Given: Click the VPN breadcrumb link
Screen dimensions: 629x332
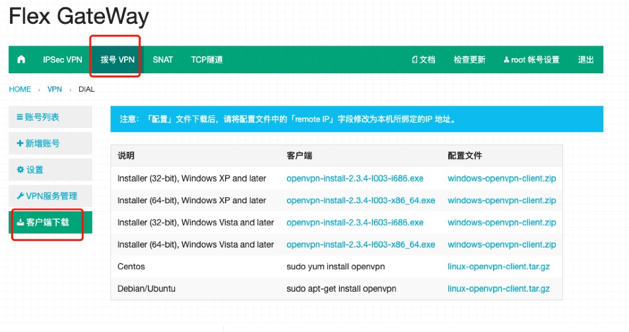Looking at the screenshot, I should [55, 89].
